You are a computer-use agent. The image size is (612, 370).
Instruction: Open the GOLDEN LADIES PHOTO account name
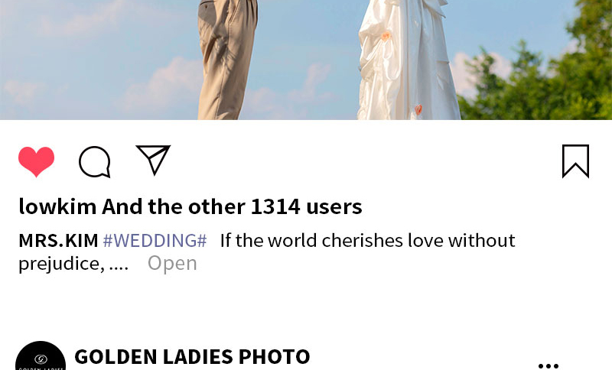(192, 356)
